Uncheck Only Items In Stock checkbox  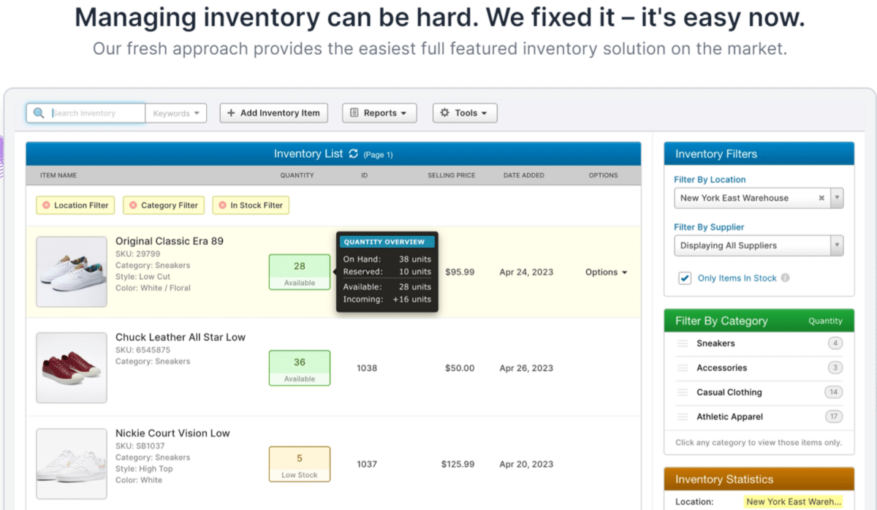pyautogui.click(x=685, y=278)
